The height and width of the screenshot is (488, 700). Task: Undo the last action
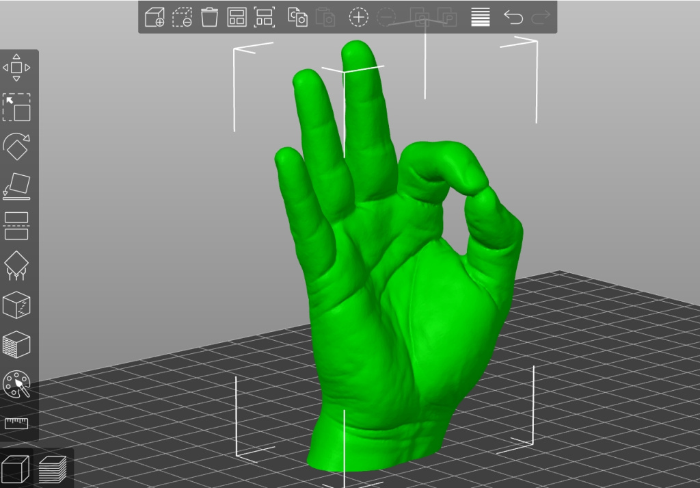tap(513, 17)
